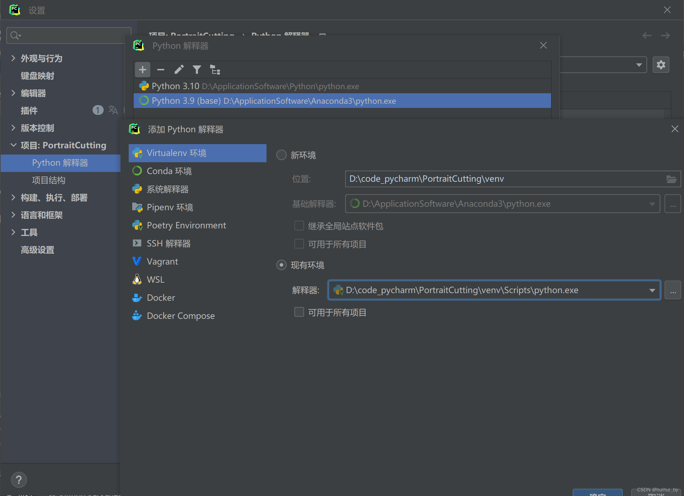Open 项目结构 settings page
This screenshot has width=684, height=496.
49,180
